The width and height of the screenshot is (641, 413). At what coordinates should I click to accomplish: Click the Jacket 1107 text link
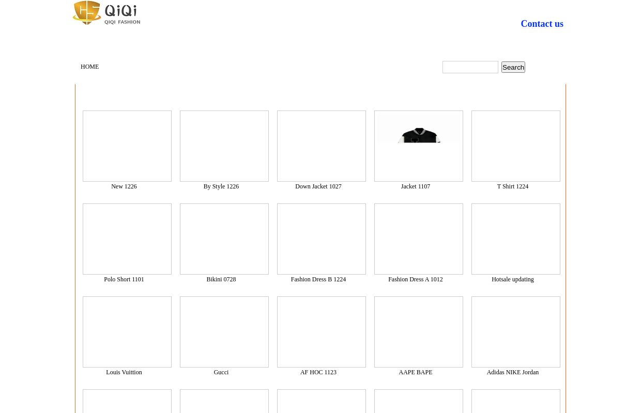tap(416, 186)
